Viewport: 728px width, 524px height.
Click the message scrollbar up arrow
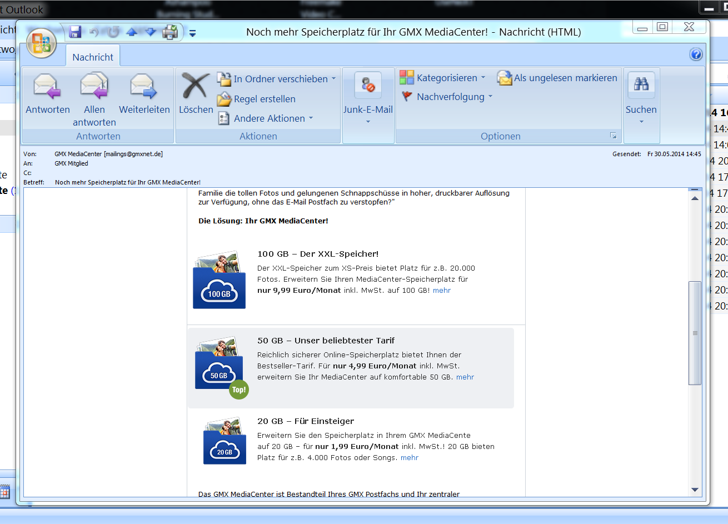point(695,198)
